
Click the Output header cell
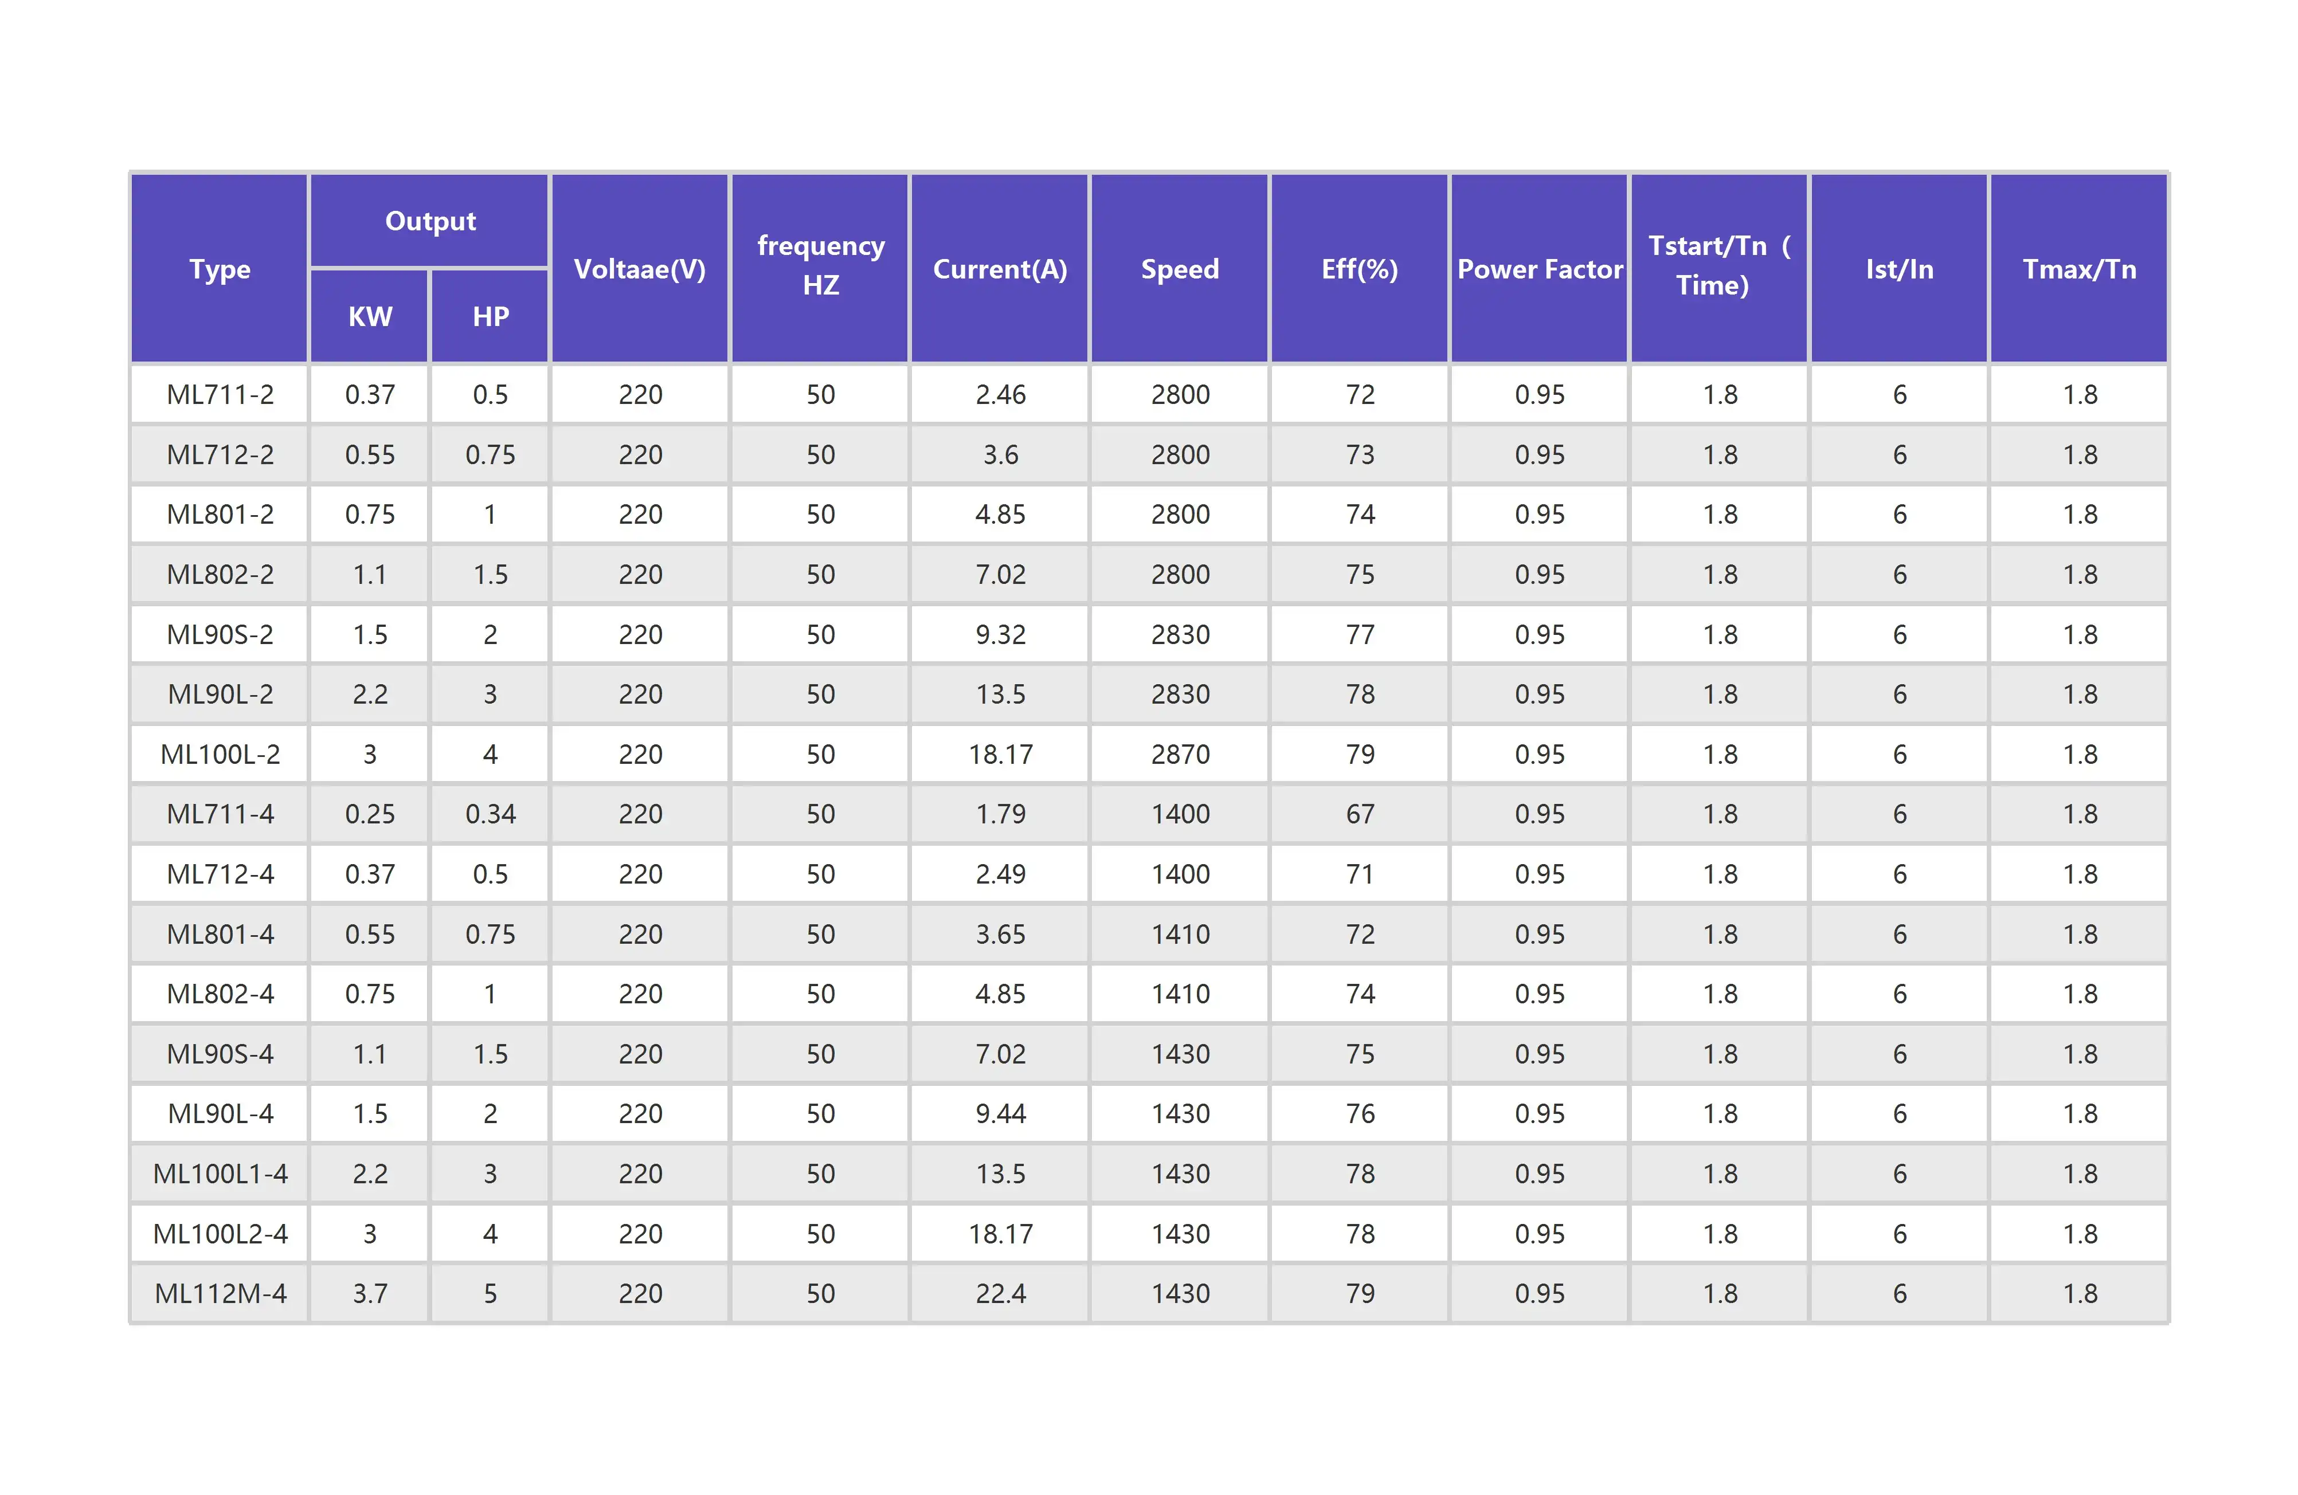[x=430, y=221]
